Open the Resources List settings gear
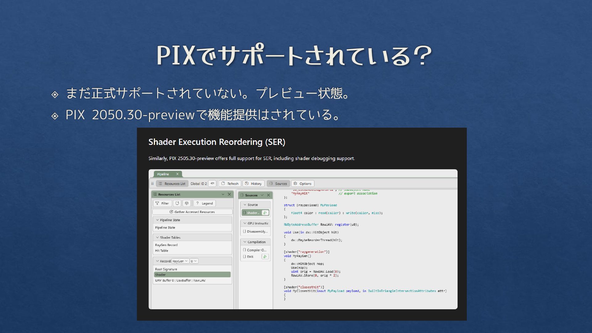 click(187, 203)
